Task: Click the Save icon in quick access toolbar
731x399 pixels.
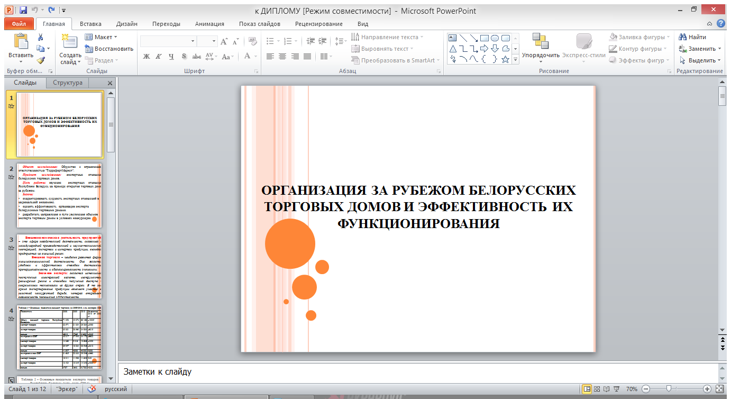Action: point(23,10)
